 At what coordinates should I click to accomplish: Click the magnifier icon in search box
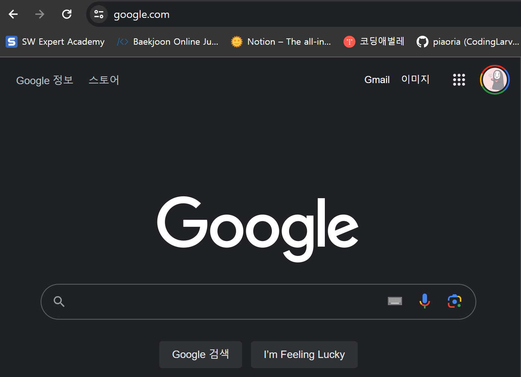(59, 301)
